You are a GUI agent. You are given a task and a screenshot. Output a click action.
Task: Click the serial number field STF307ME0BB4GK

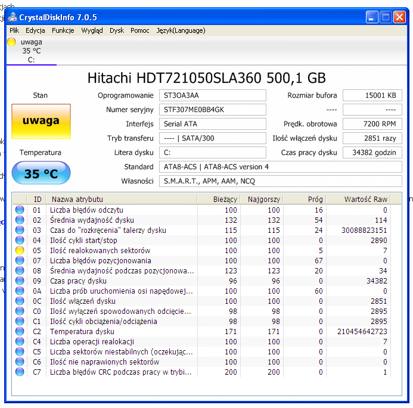click(x=213, y=110)
